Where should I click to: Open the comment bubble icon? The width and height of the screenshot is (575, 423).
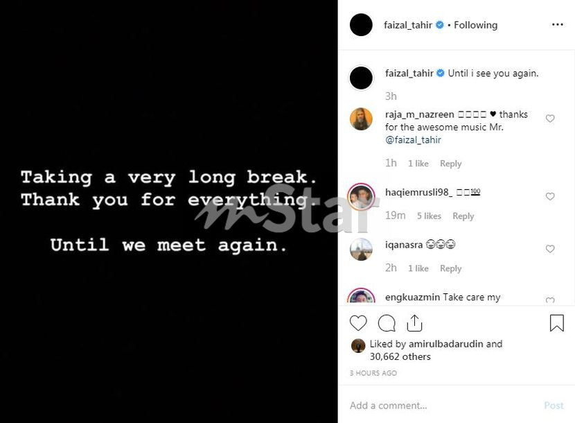387,323
